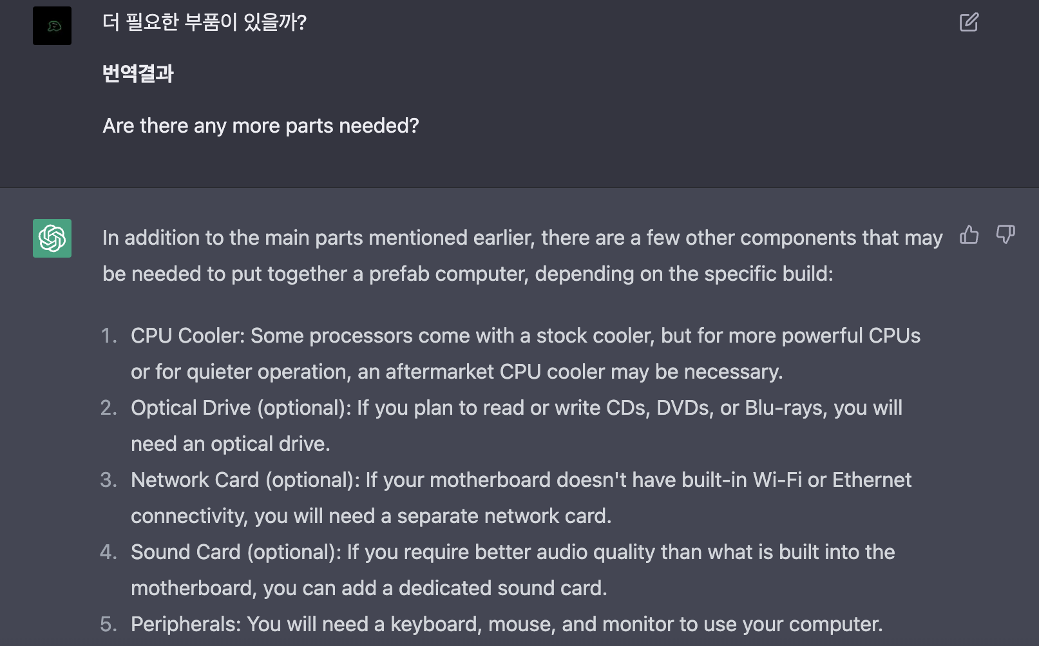Click the edit pencil icon on user message
Image resolution: width=1039 pixels, height=646 pixels.
coord(968,22)
